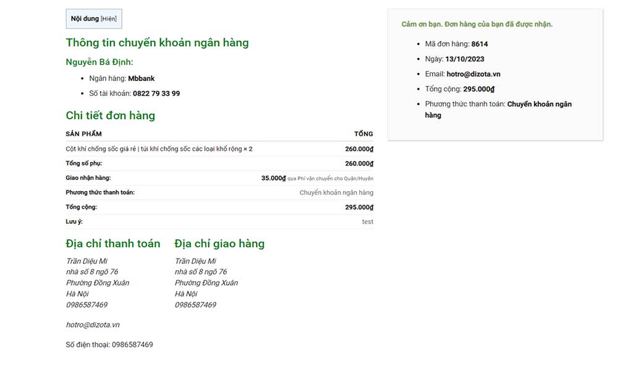
Task: Click the Mbbank bank name
Action: click(x=142, y=79)
